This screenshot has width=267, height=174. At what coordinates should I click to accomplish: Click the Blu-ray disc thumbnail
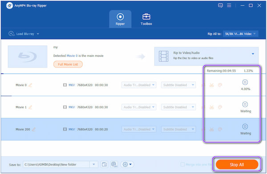28,57
